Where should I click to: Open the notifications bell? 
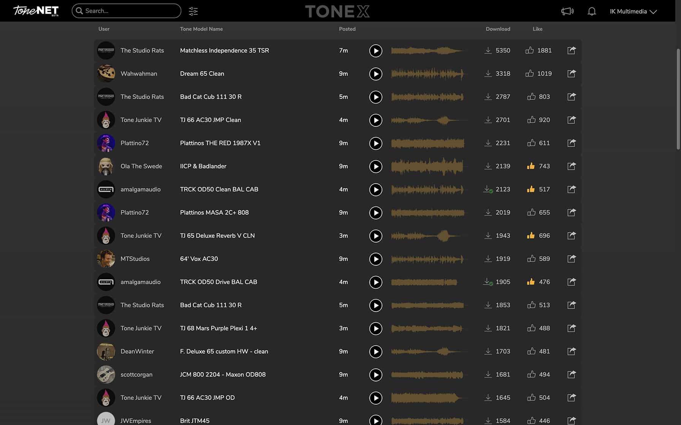[592, 11]
